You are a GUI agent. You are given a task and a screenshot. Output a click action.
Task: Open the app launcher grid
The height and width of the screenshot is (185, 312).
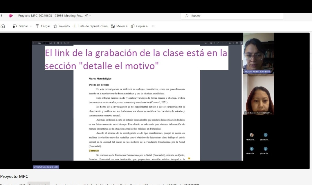[1, 16]
